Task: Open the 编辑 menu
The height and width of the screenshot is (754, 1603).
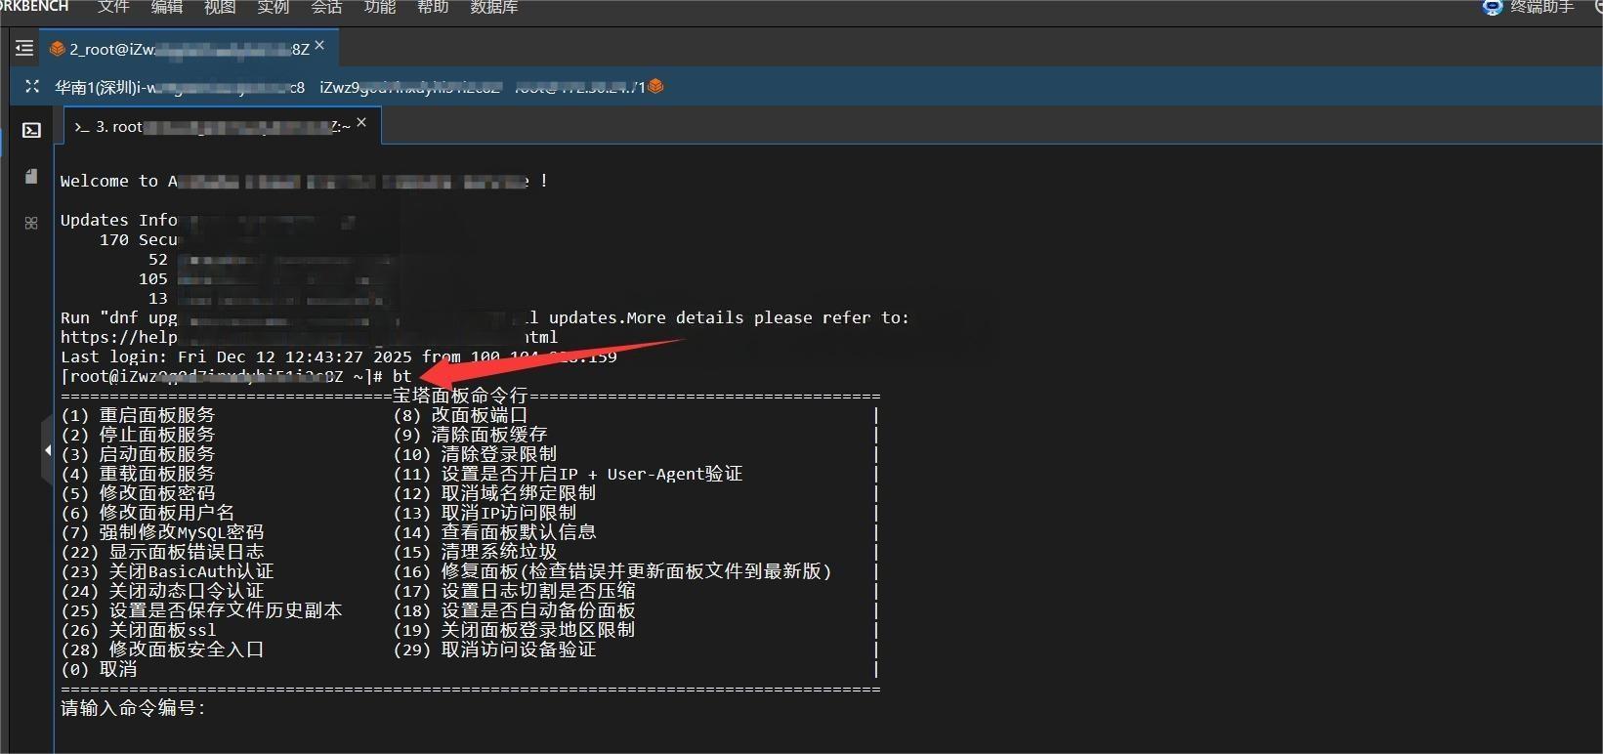Action: [167, 7]
